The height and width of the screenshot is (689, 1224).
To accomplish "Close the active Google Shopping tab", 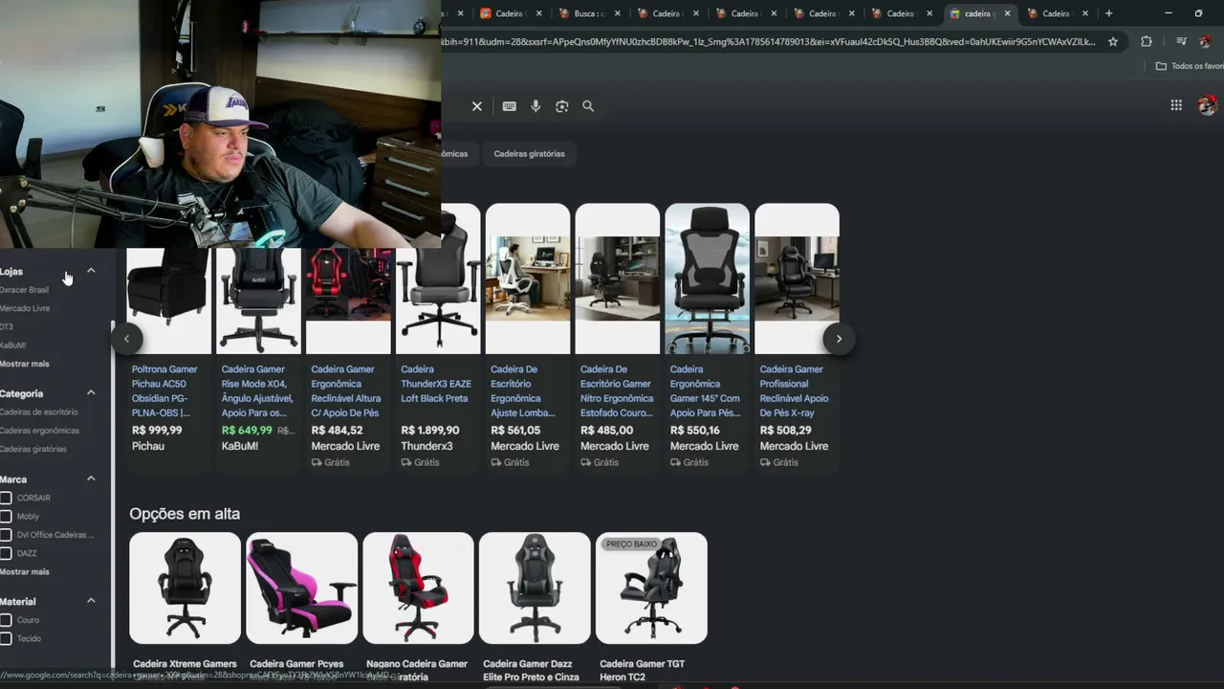I will pos(1007,13).
